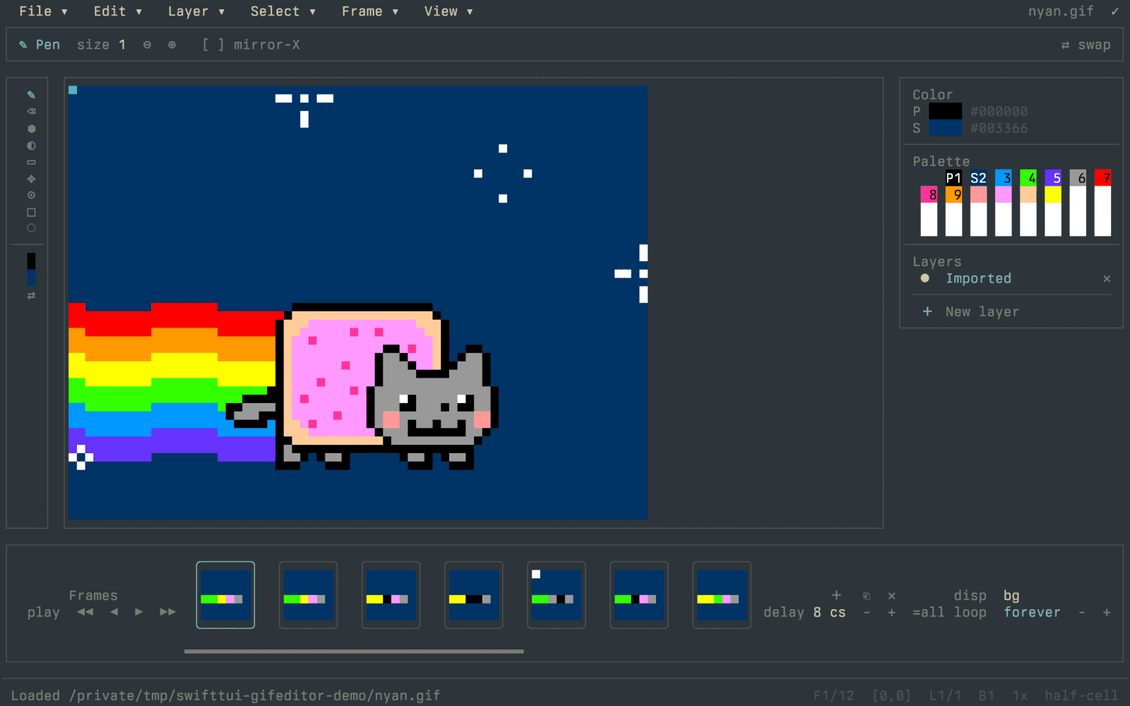
Task: Select the half-filled circle tool icon
Action: coord(31,145)
